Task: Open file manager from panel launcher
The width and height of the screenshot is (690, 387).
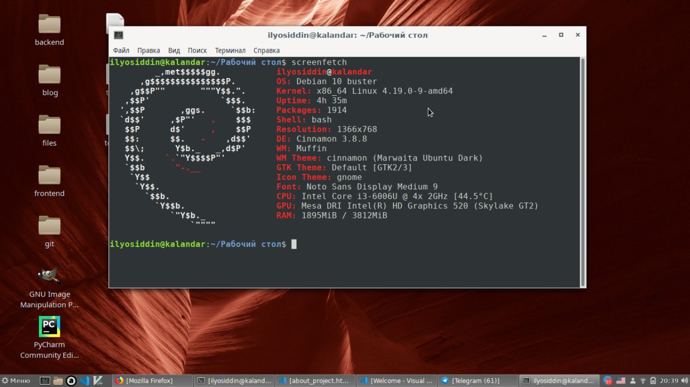Action: coord(58,381)
